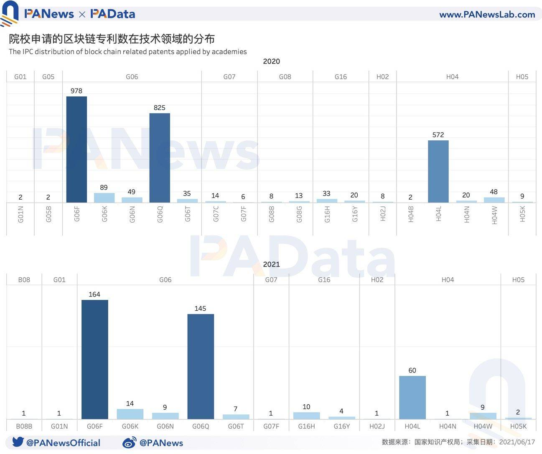Click the PANews arch logo icon
Image resolution: width=542 pixels, height=454 pixels.
(x=9, y=13)
